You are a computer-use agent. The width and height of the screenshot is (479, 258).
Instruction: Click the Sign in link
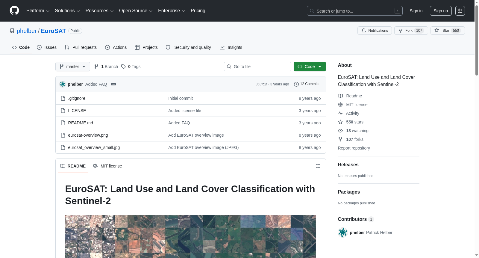point(416,11)
